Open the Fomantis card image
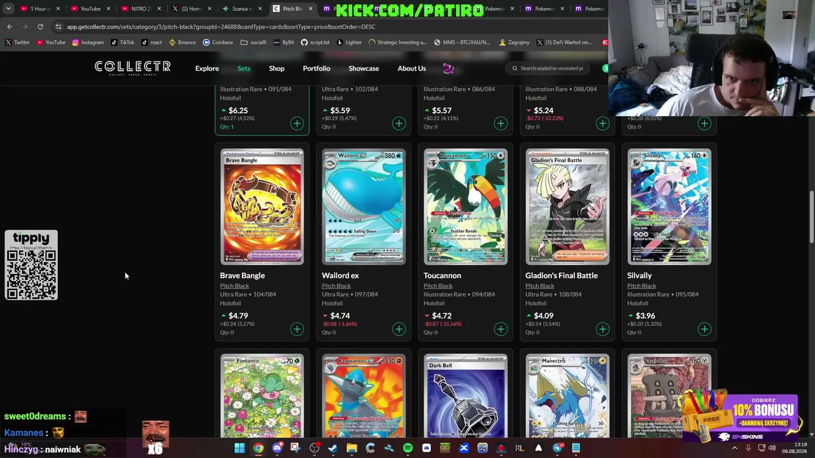The image size is (815, 458). click(262, 396)
